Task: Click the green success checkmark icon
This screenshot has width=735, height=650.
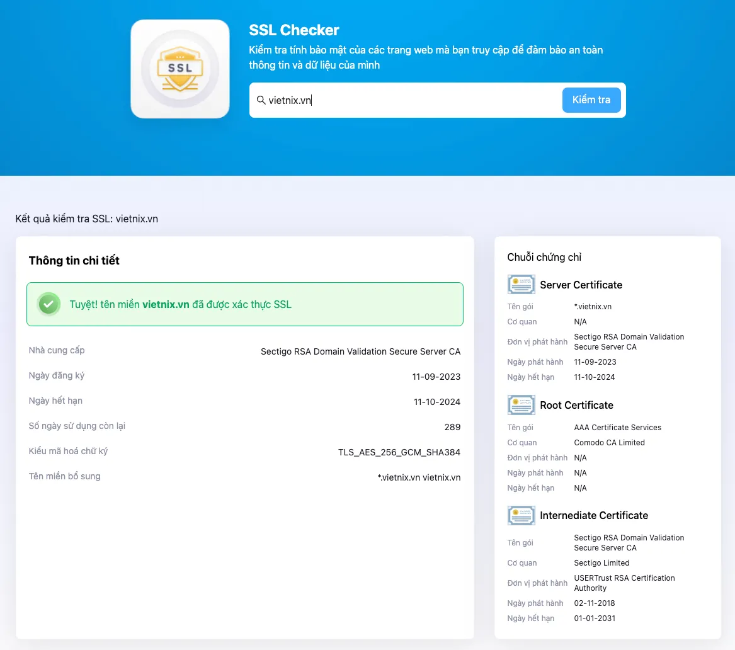Action: click(48, 304)
